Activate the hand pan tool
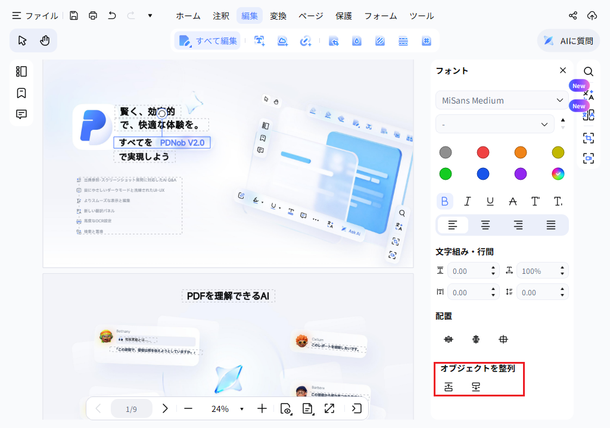This screenshot has width=610, height=428. click(45, 40)
